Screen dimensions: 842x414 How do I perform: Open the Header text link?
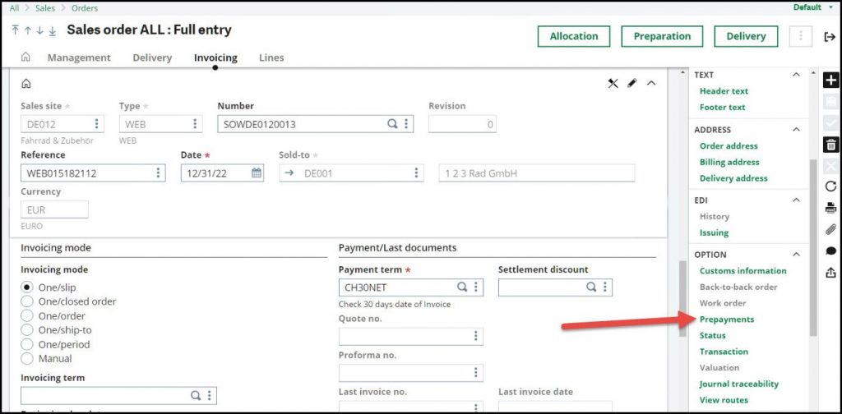tap(724, 91)
